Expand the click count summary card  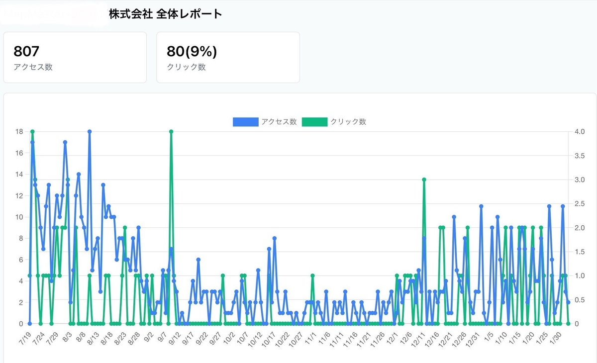228,57
